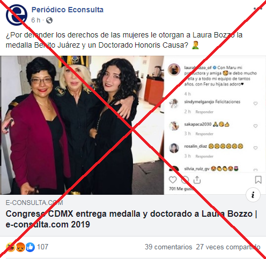
Task: Open the 6 h post timestamp
Action: tap(36, 20)
